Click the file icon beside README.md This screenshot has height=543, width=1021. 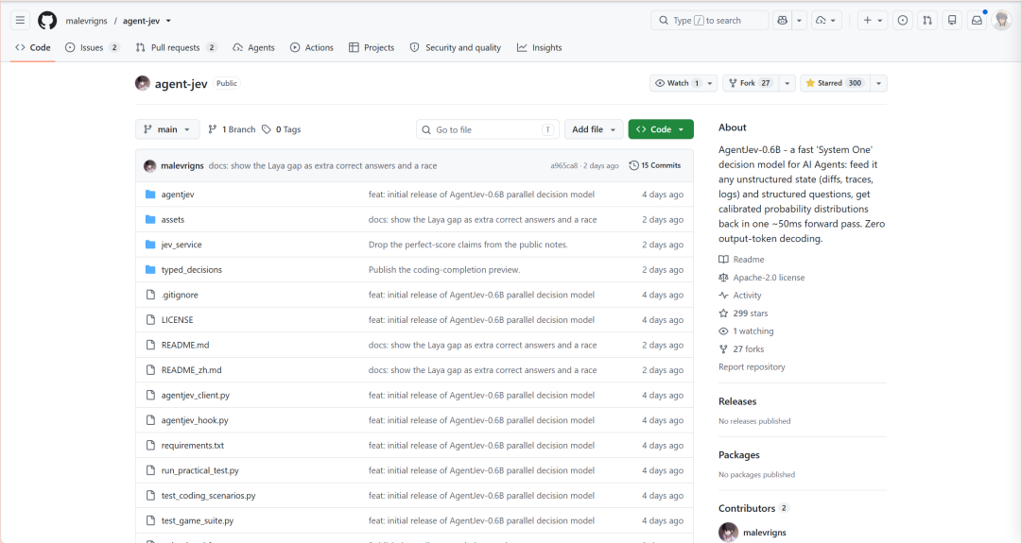(150, 345)
